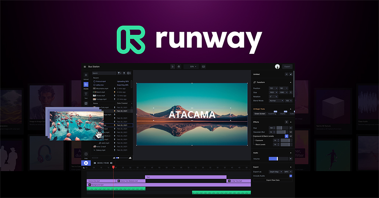This screenshot has width=379, height=198.
Task: Select the Green Screen magic tool
Action: pos(260,114)
